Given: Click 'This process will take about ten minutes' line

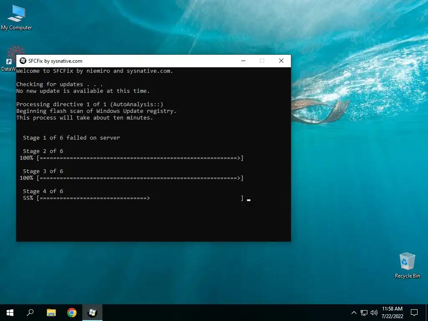Looking at the screenshot, I should click(x=84, y=117).
